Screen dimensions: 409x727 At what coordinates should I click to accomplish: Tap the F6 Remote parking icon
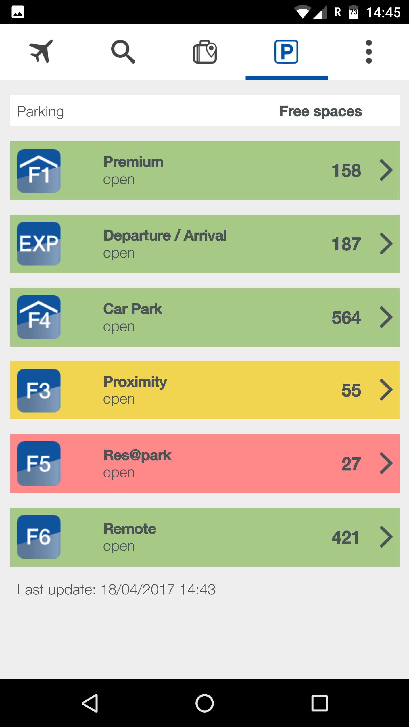click(39, 537)
